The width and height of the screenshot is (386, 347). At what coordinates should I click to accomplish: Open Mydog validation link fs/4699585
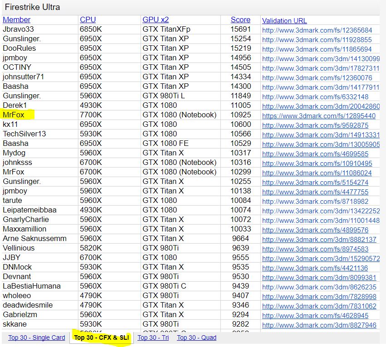[x=315, y=154]
